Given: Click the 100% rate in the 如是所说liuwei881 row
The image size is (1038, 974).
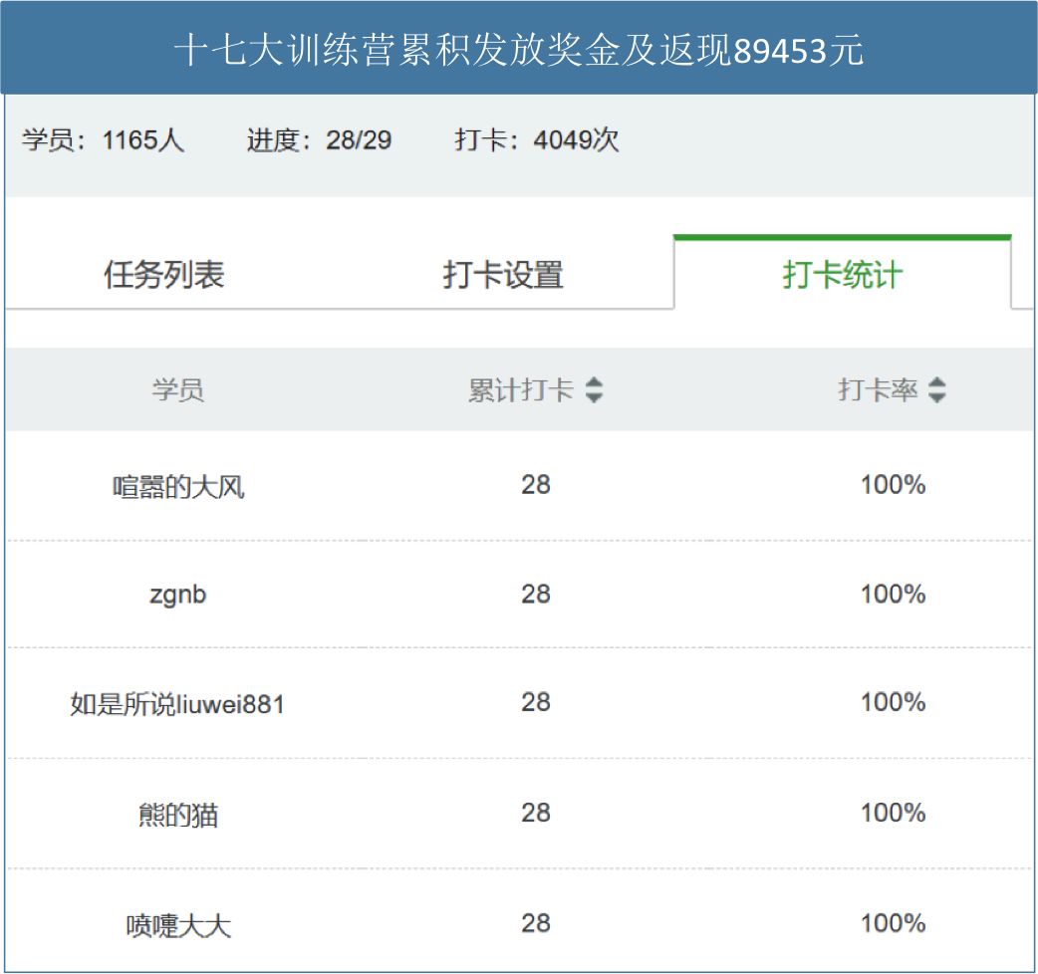Looking at the screenshot, I should pyautogui.click(x=893, y=703).
